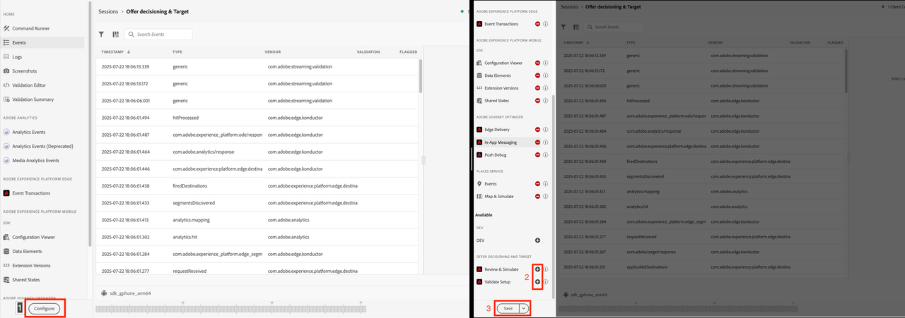Screen dimensions: 905x318
Task: Open the filter events funnel icon
Action: click(101, 34)
